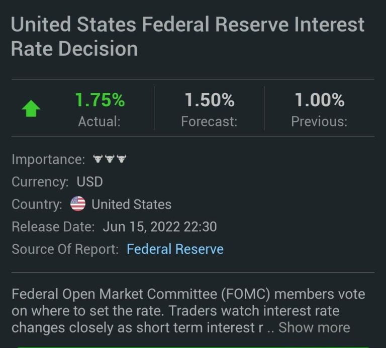The height and width of the screenshot is (348, 386).
Task: Click the first bull importance icon
Action: tap(98, 159)
